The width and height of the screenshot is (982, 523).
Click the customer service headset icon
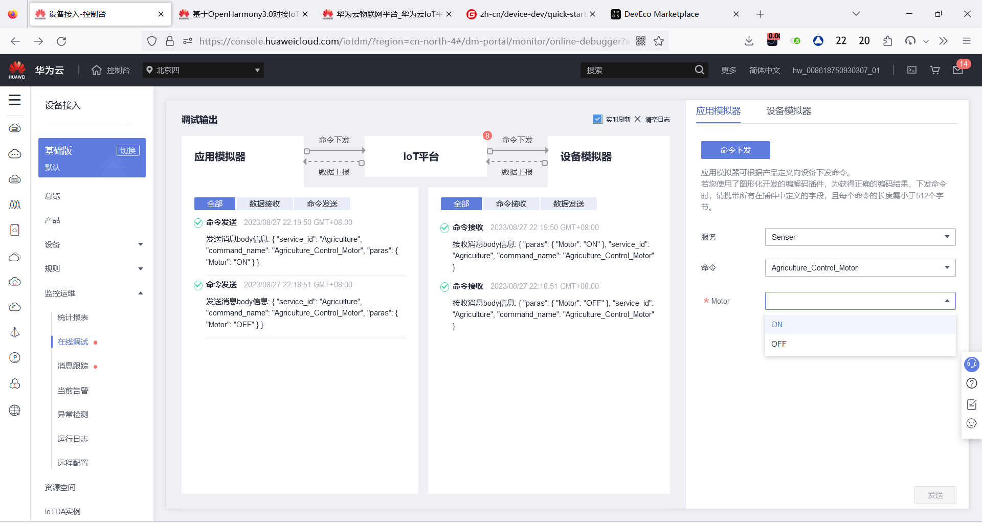pyautogui.click(x=971, y=364)
